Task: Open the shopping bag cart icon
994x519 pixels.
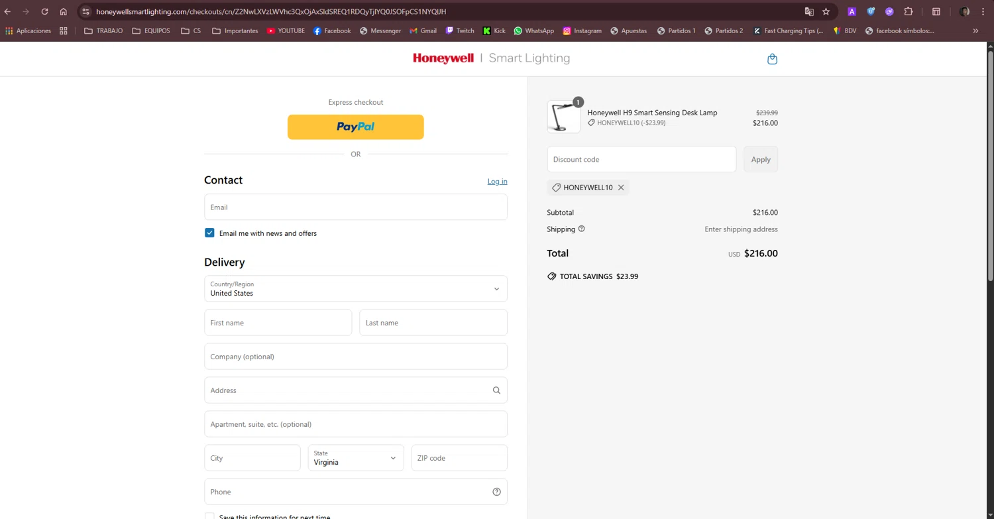Action: pos(772,59)
